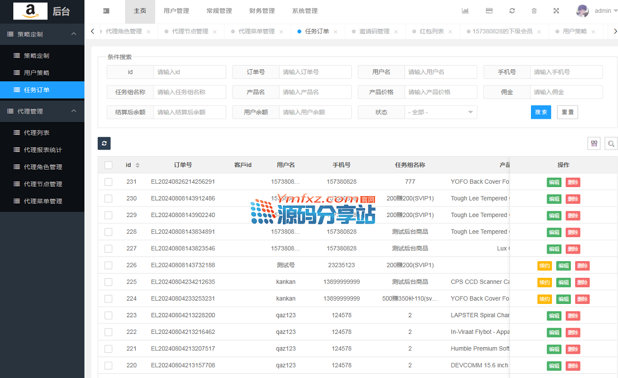Viewport: 618px width, 378px height.
Task: Switch to the 红包列表 tab
Action: click(432, 31)
